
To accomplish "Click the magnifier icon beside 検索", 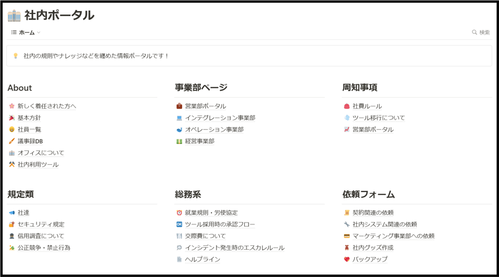I will pyautogui.click(x=474, y=33).
